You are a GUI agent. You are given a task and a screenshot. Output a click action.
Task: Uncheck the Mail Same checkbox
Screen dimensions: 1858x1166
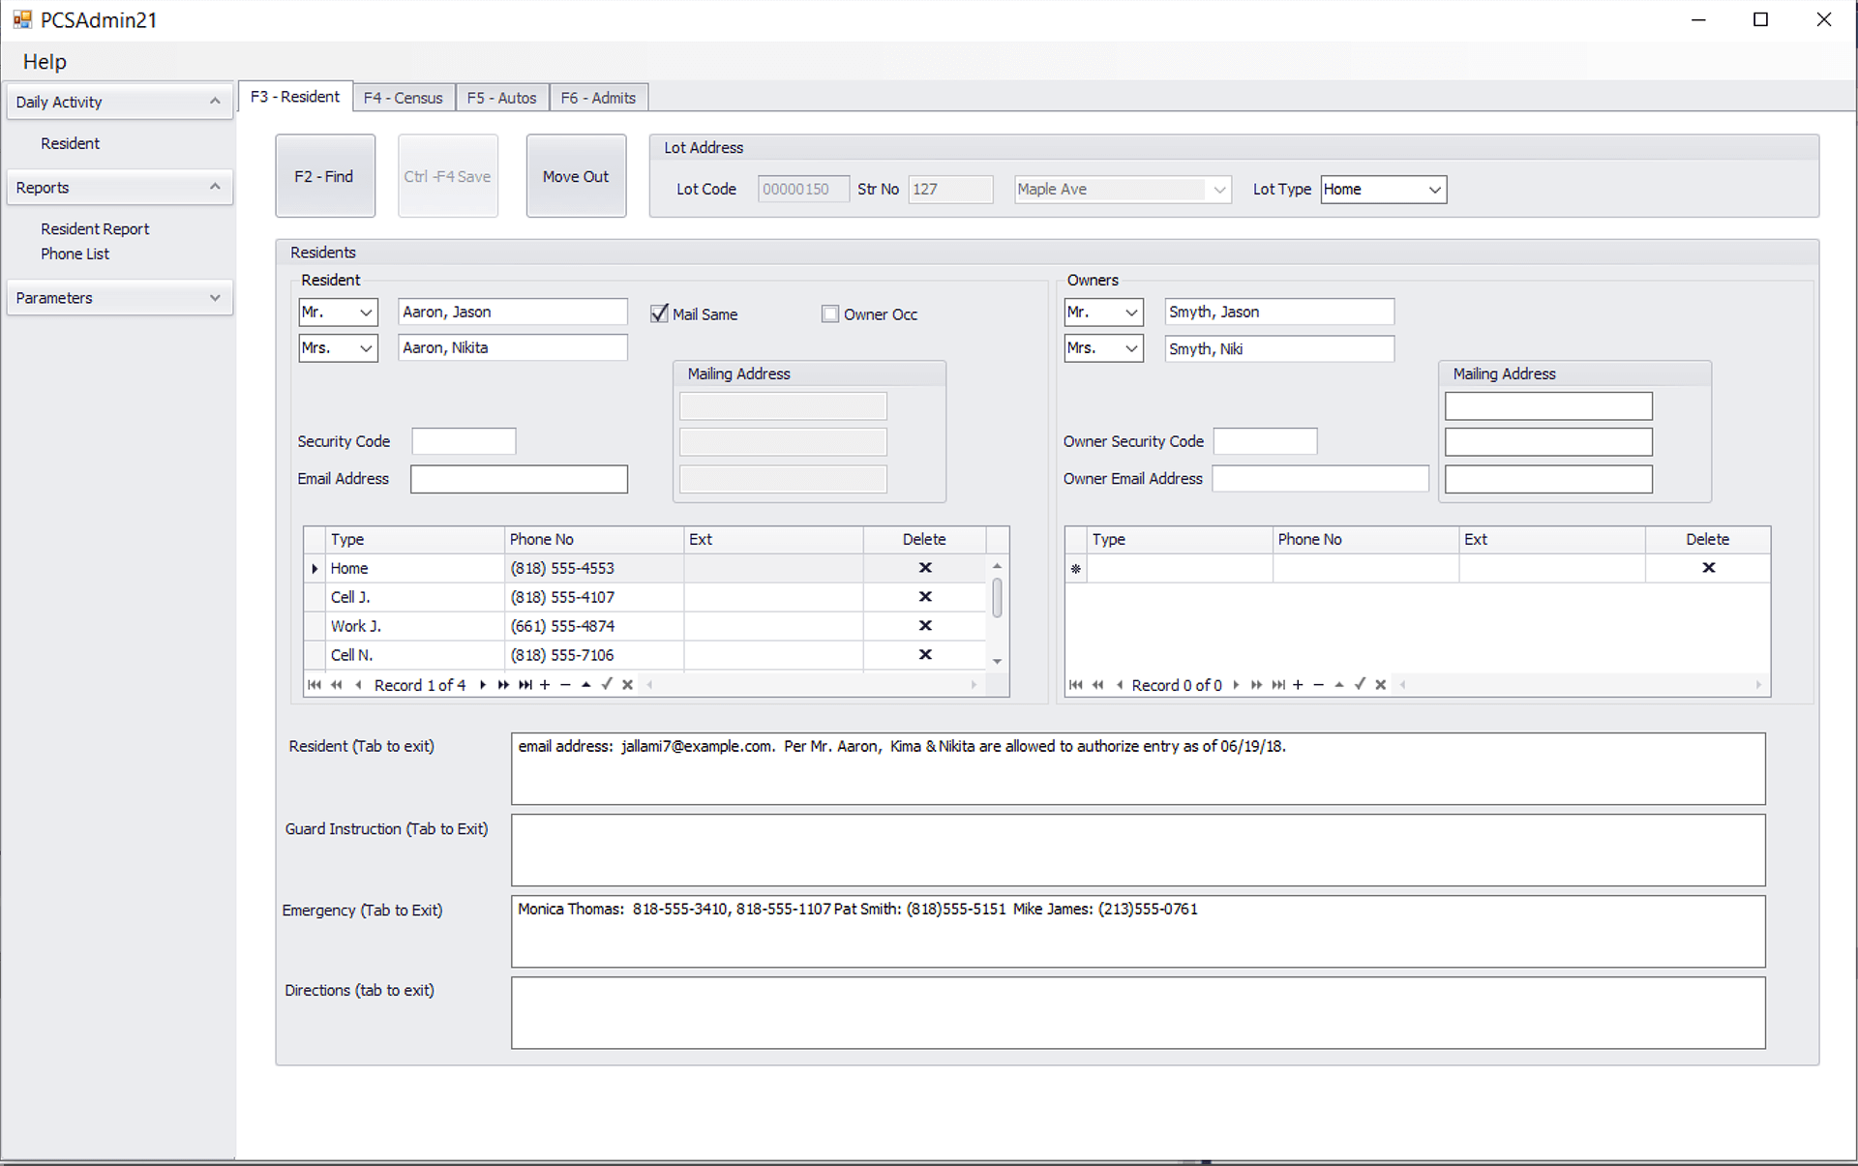click(x=660, y=314)
